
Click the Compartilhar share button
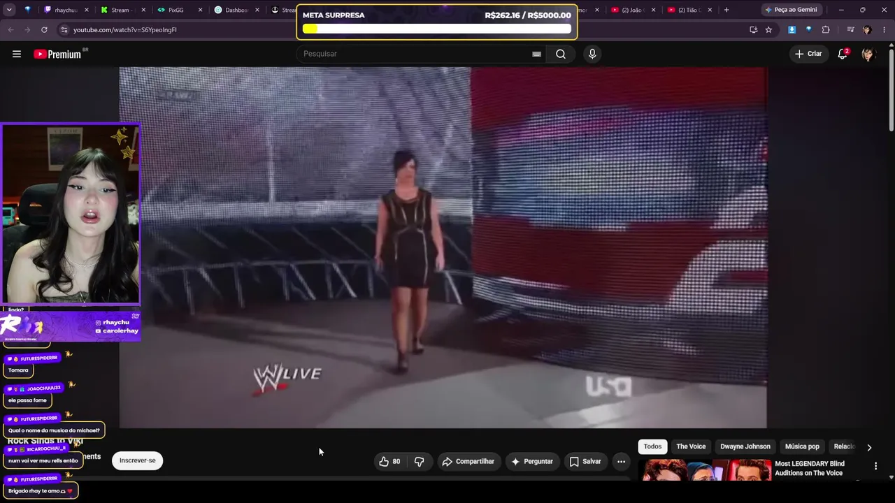468,461
